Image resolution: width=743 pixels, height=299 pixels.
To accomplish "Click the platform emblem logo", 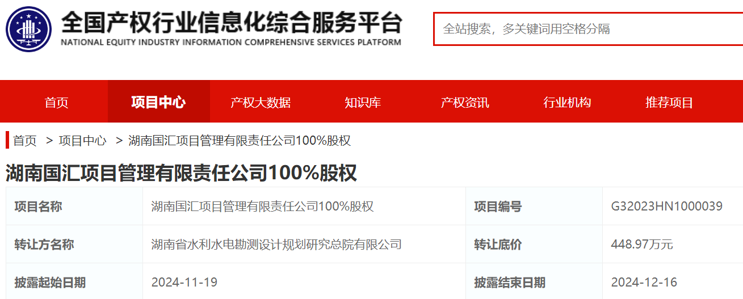I will [x=29, y=29].
